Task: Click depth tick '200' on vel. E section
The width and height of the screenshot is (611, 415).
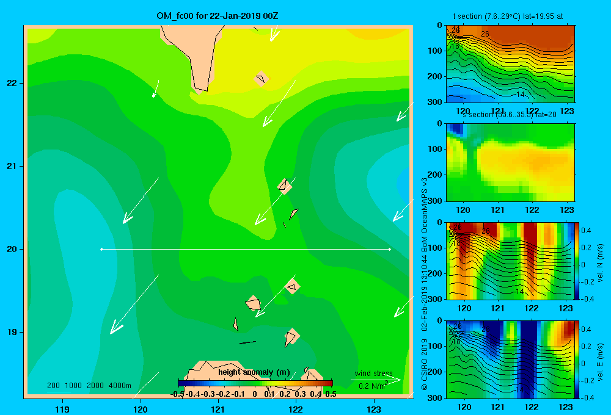Action: click(435, 372)
